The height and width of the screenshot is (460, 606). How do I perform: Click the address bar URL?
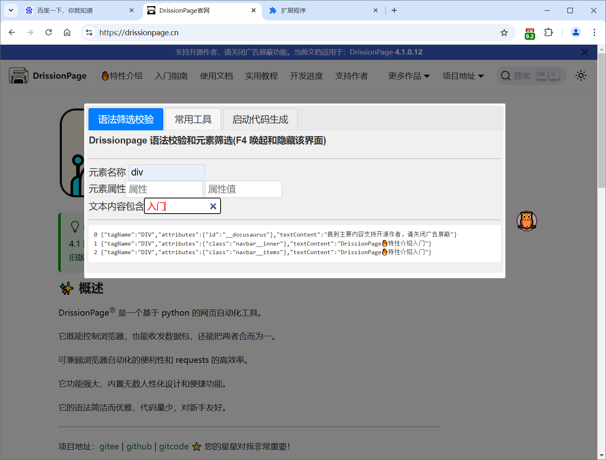[x=139, y=32]
